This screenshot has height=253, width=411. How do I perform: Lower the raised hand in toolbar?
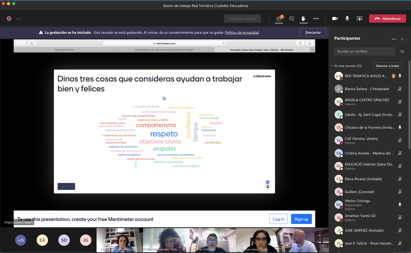[303, 19]
